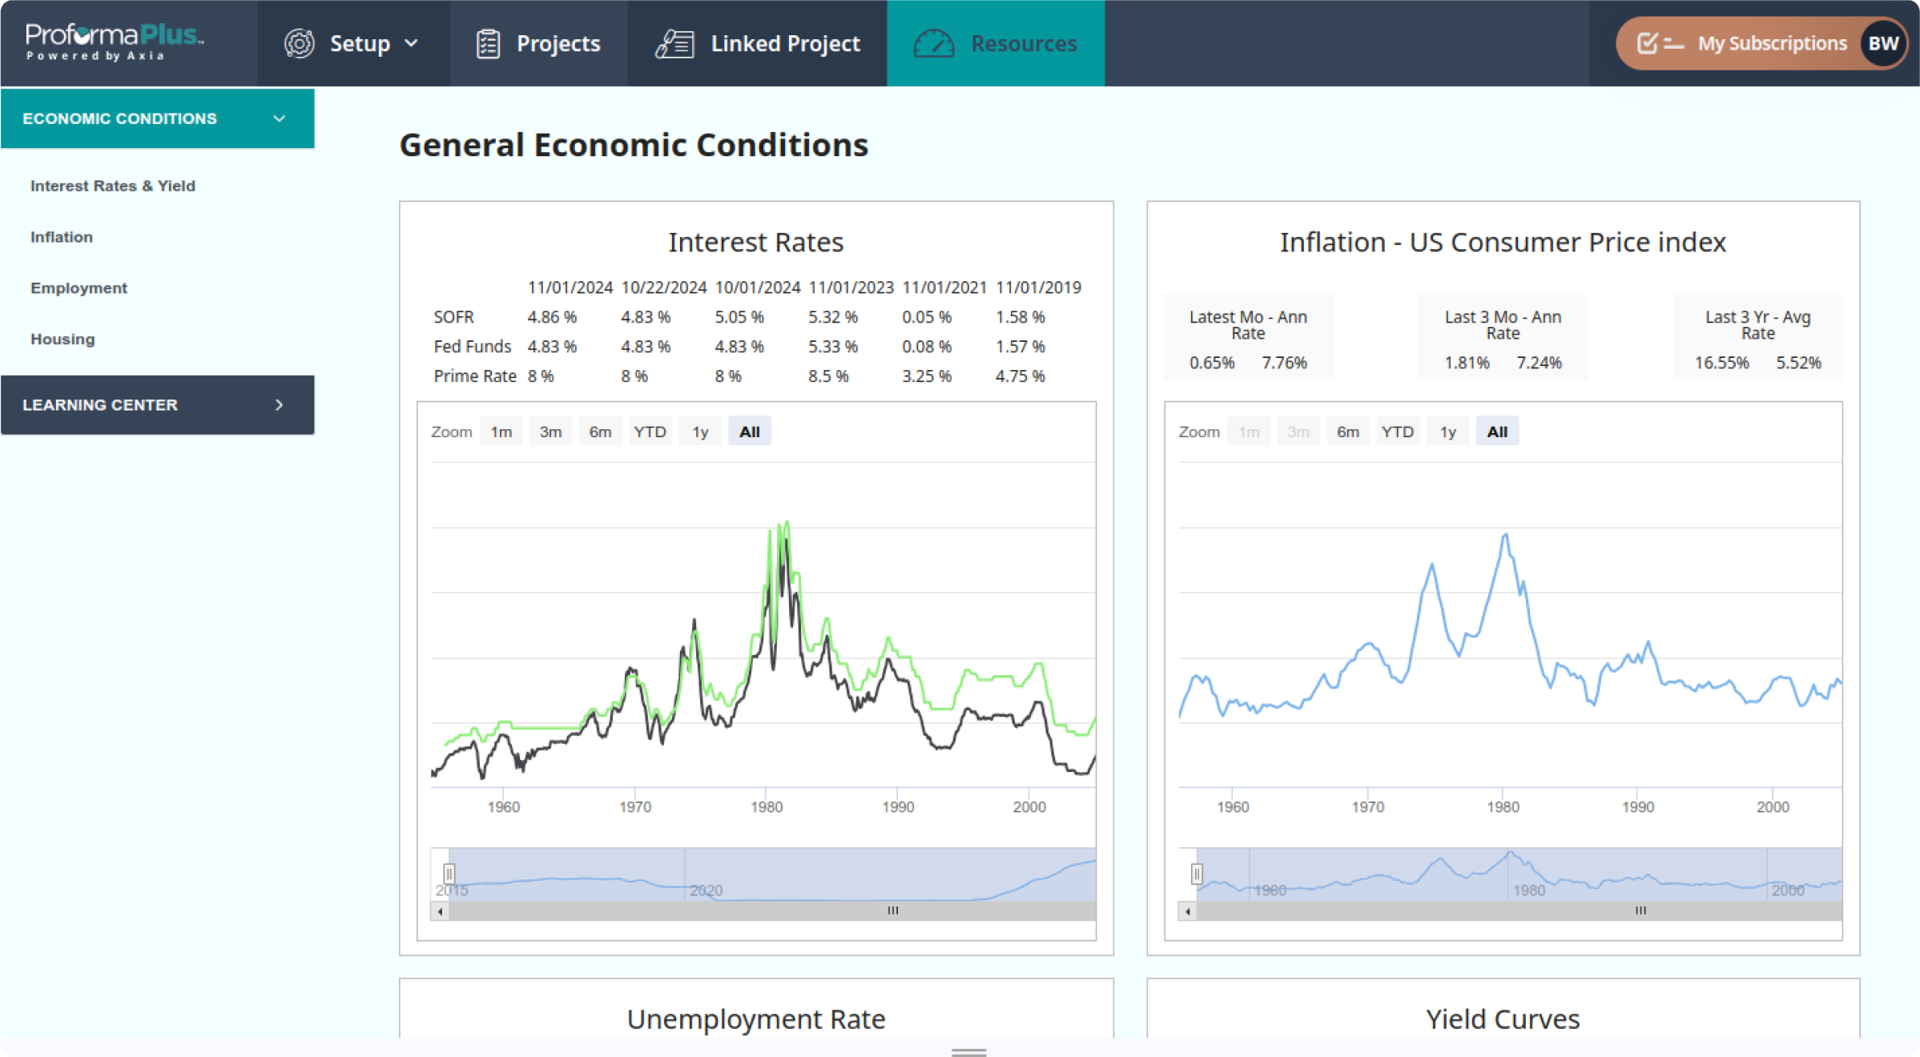The width and height of the screenshot is (1920, 1057).
Task: Click the My Subscriptions checklist icon
Action: point(1659,43)
